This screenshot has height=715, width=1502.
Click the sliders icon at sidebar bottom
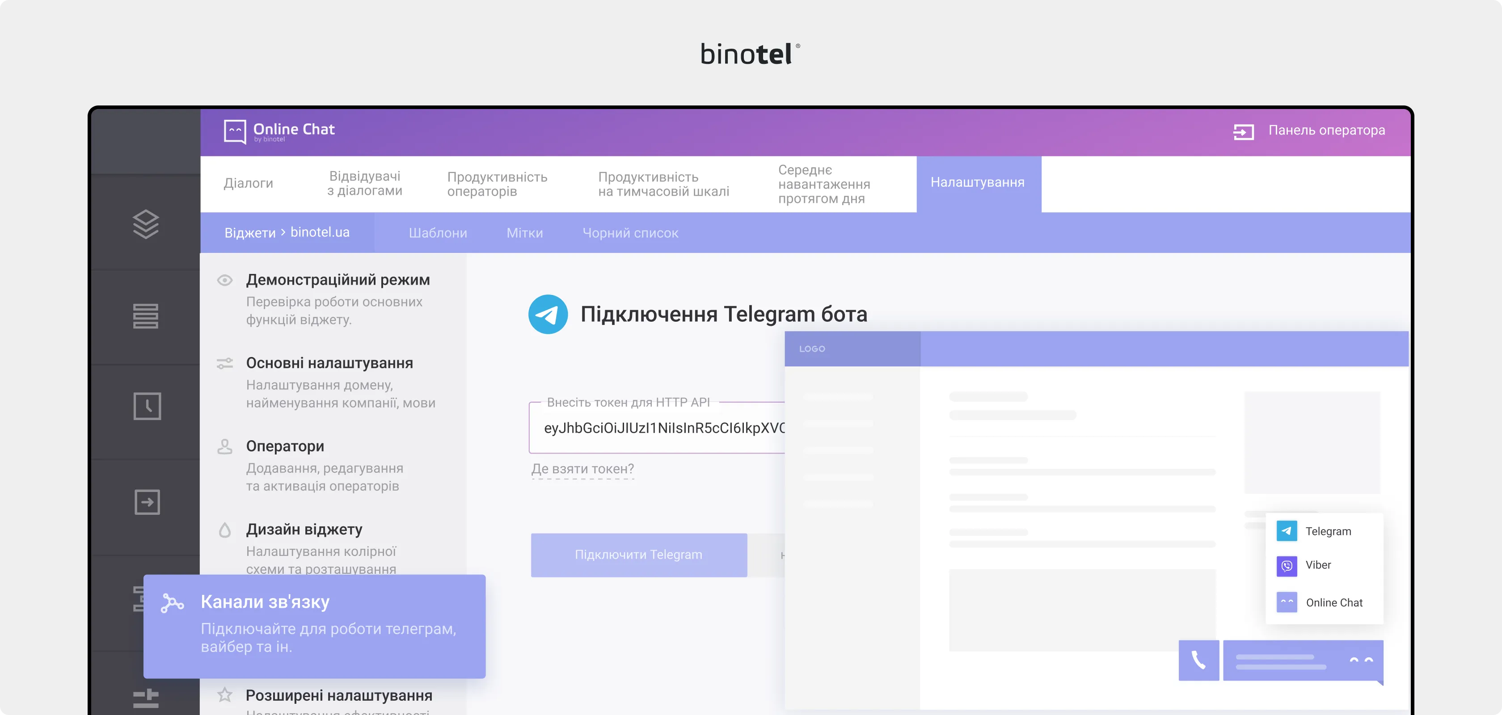click(x=146, y=698)
